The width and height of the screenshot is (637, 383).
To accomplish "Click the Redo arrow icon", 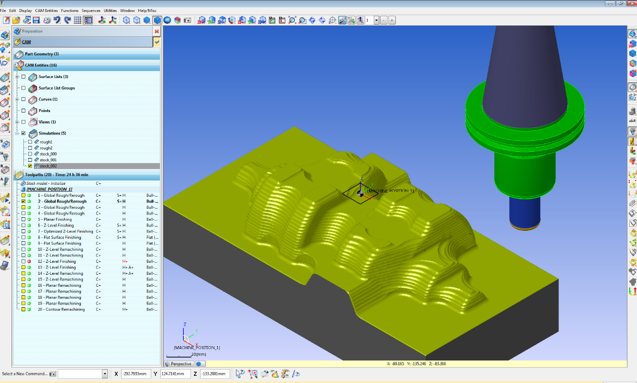I will click(67, 20).
